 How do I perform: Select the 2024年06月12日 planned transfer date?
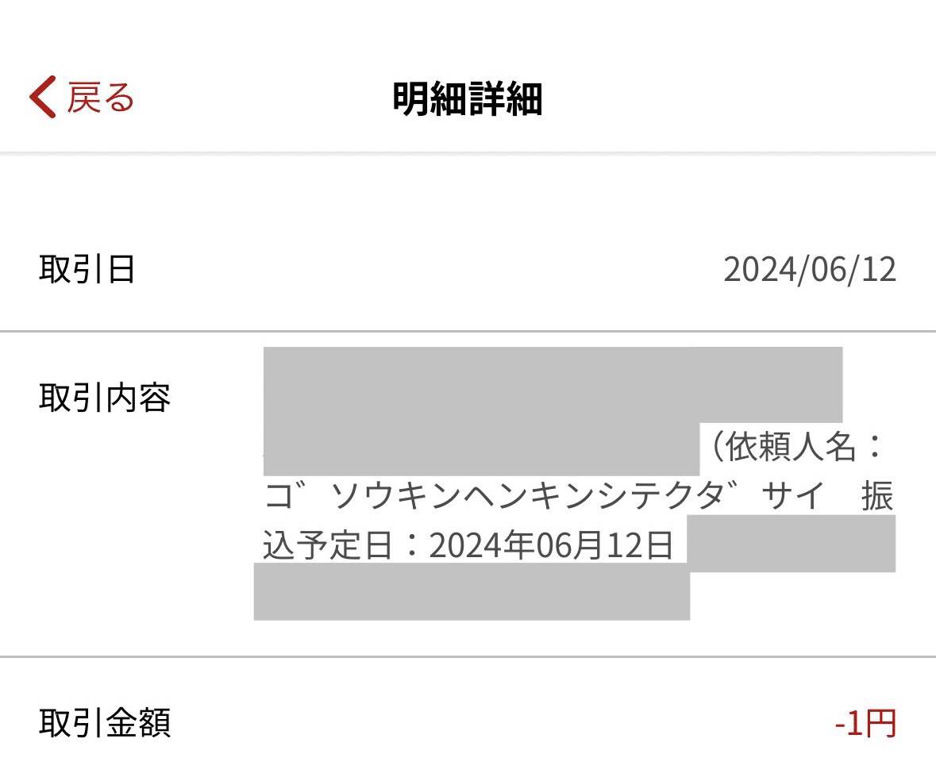[548, 544]
